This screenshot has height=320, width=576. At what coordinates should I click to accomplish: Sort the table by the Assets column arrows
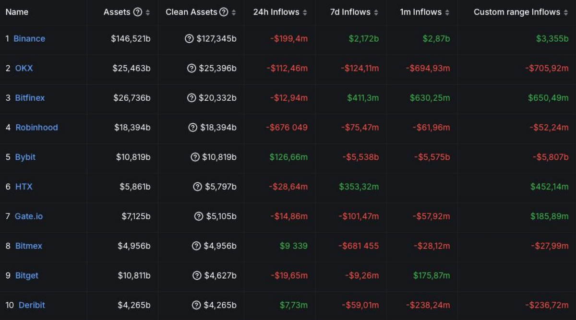[x=148, y=12]
